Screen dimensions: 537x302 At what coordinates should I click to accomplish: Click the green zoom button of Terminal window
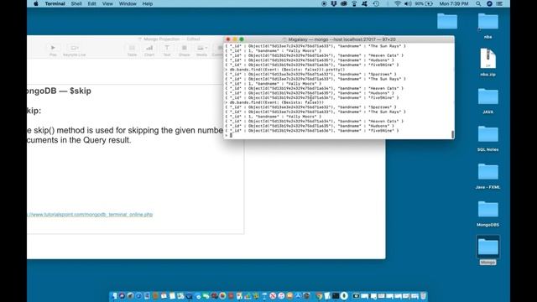click(242, 39)
